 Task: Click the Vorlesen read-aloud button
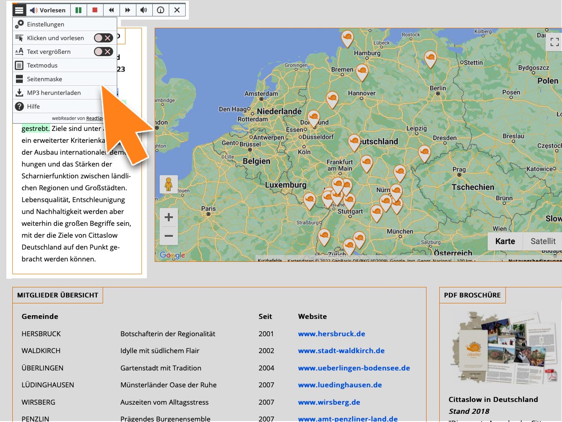[48, 10]
